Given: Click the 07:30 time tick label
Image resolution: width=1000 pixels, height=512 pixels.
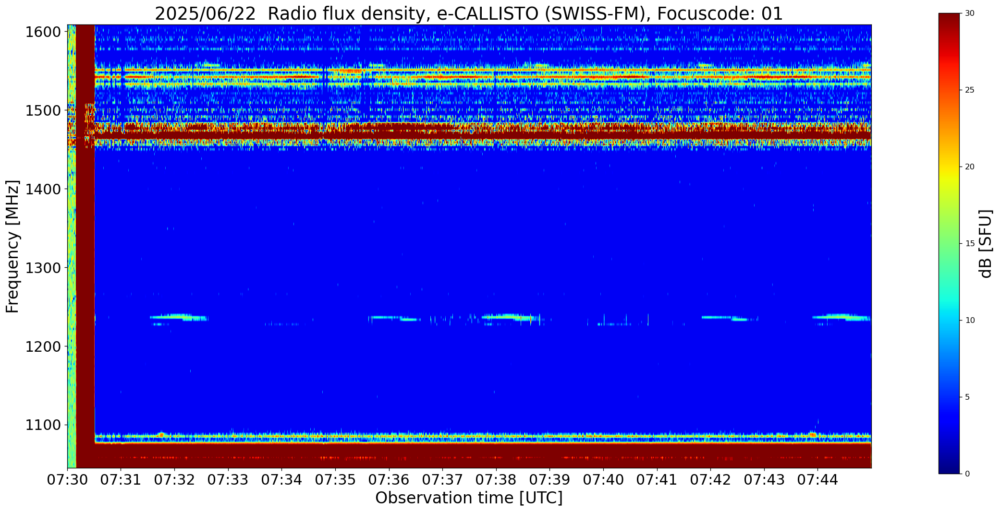Looking at the screenshot, I should [67, 480].
